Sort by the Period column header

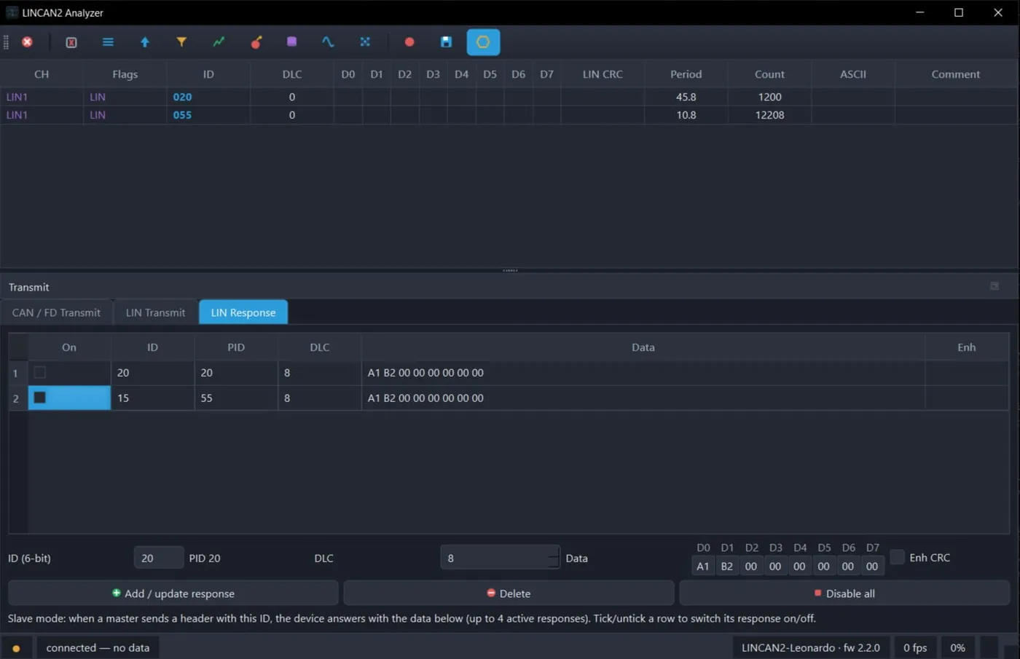[x=686, y=74]
